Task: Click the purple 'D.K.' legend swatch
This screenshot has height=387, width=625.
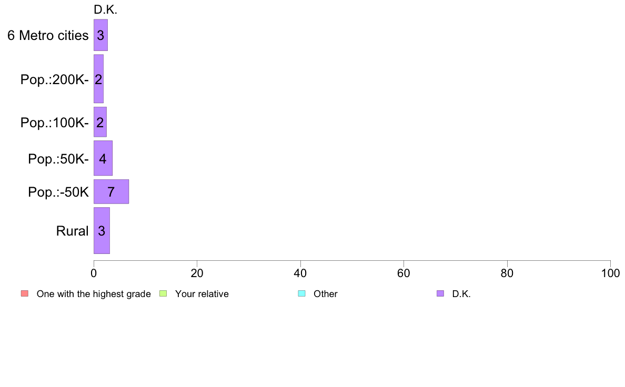Action: 440,294
